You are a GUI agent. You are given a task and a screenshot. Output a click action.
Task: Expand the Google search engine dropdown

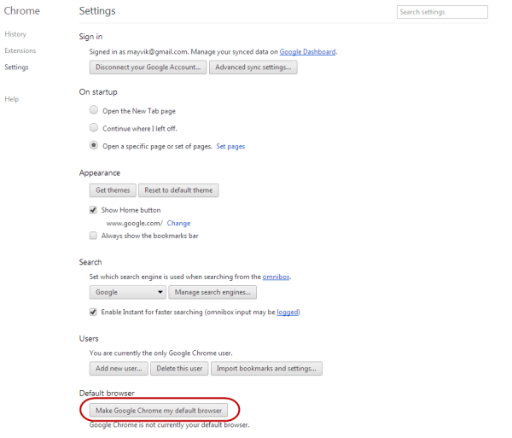(128, 292)
